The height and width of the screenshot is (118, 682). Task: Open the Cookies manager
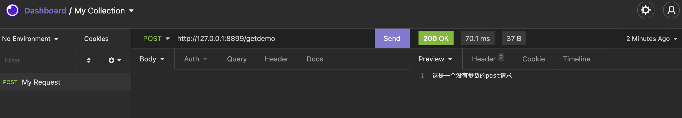(96, 39)
